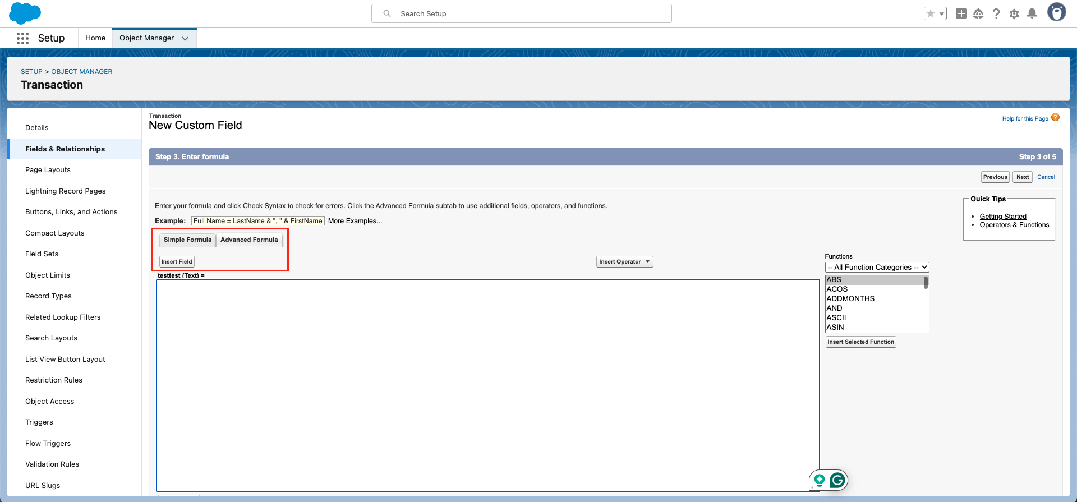Click the Insert Field button
1077x502 pixels.
click(177, 261)
